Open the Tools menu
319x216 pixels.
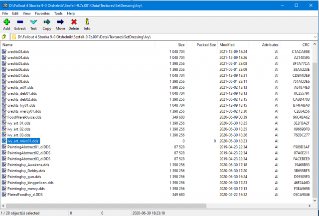pyautogui.click(x=58, y=13)
